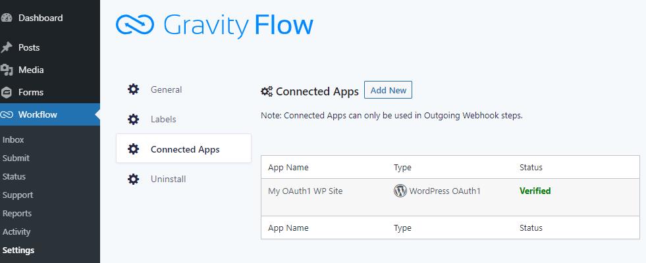Click the Media library icon
The image size is (646, 263).
[7, 70]
